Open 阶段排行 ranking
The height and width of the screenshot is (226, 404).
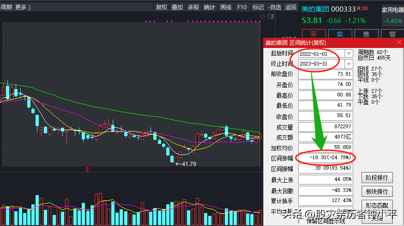(377, 178)
